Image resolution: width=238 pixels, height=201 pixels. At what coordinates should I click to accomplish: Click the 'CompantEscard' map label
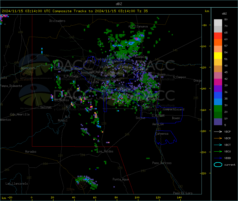click(174, 109)
